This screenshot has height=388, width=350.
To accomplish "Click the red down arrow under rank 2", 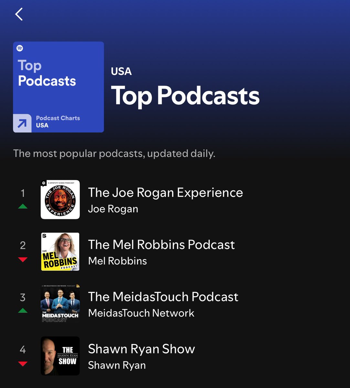I will tap(23, 259).
